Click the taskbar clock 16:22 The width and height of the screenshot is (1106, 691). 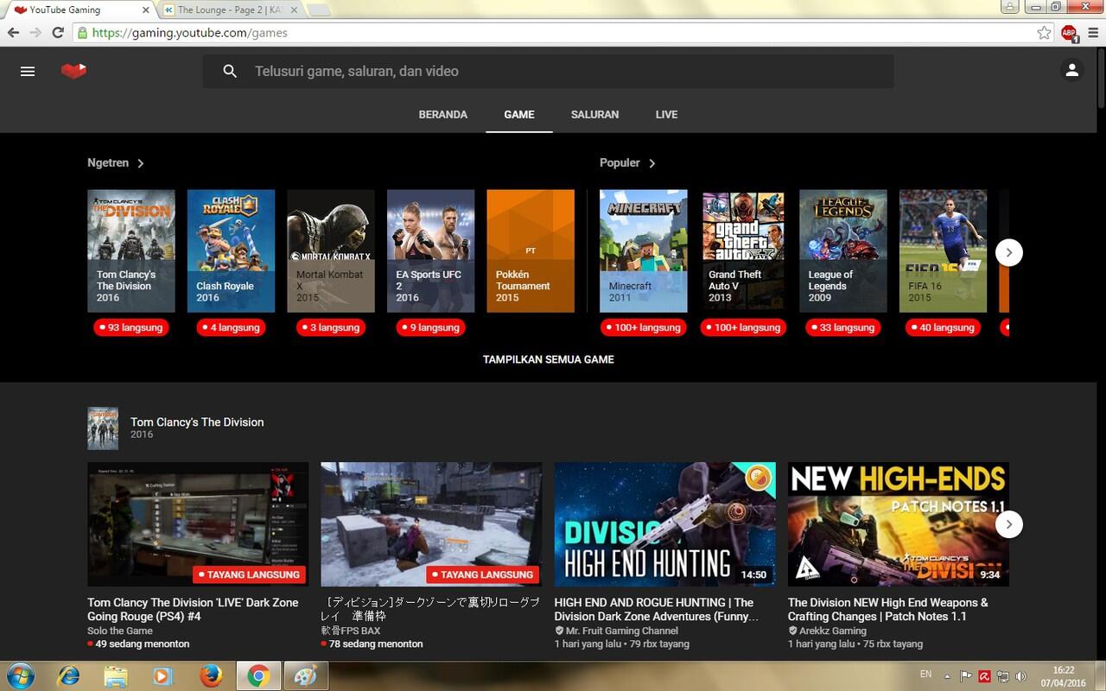(1064, 670)
